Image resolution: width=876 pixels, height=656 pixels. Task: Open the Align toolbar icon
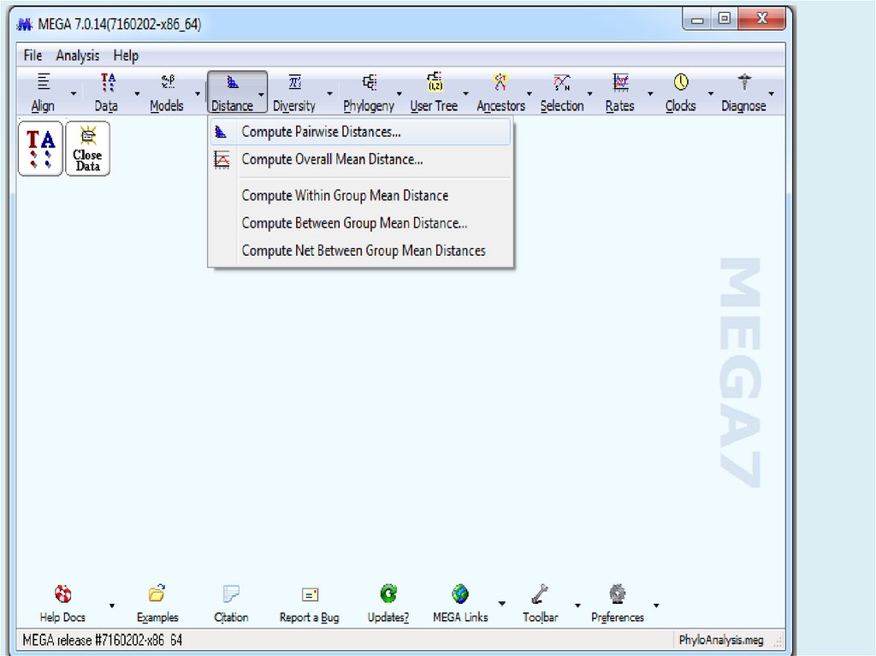coord(43,81)
